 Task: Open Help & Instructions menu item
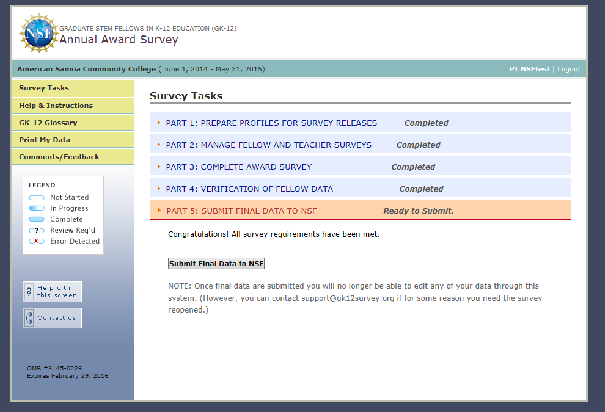[x=56, y=106]
